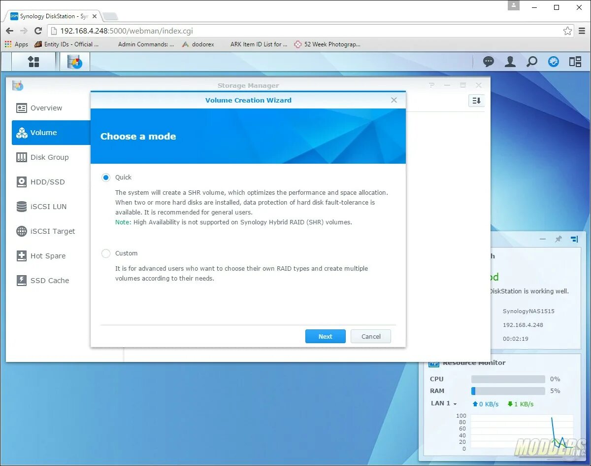Image resolution: width=591 pixels, height=466 pixels.
Task: Open the DSM Main Menu grid icon
Action: pyautogui.click(x=33, y=62)
